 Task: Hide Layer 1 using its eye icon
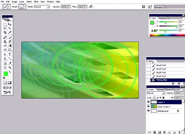tap(149, 102)
